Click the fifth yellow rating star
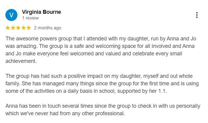 coord(28,28)
